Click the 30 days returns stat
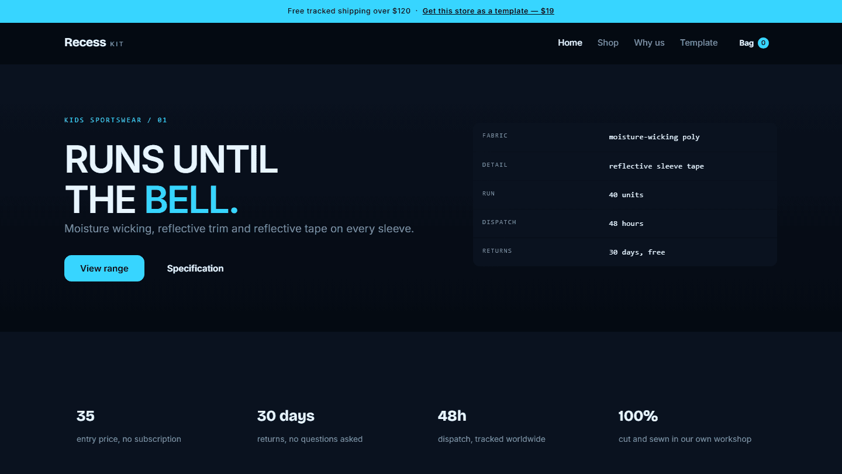Image resolution: width=842 pixels, height=474 pixels. pyautogui.click(x=310, y=427)
